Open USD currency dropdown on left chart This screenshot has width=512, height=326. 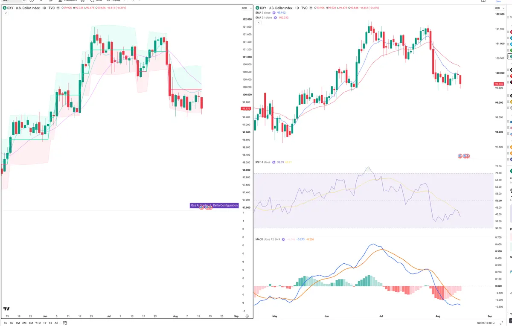pos(247,8)
